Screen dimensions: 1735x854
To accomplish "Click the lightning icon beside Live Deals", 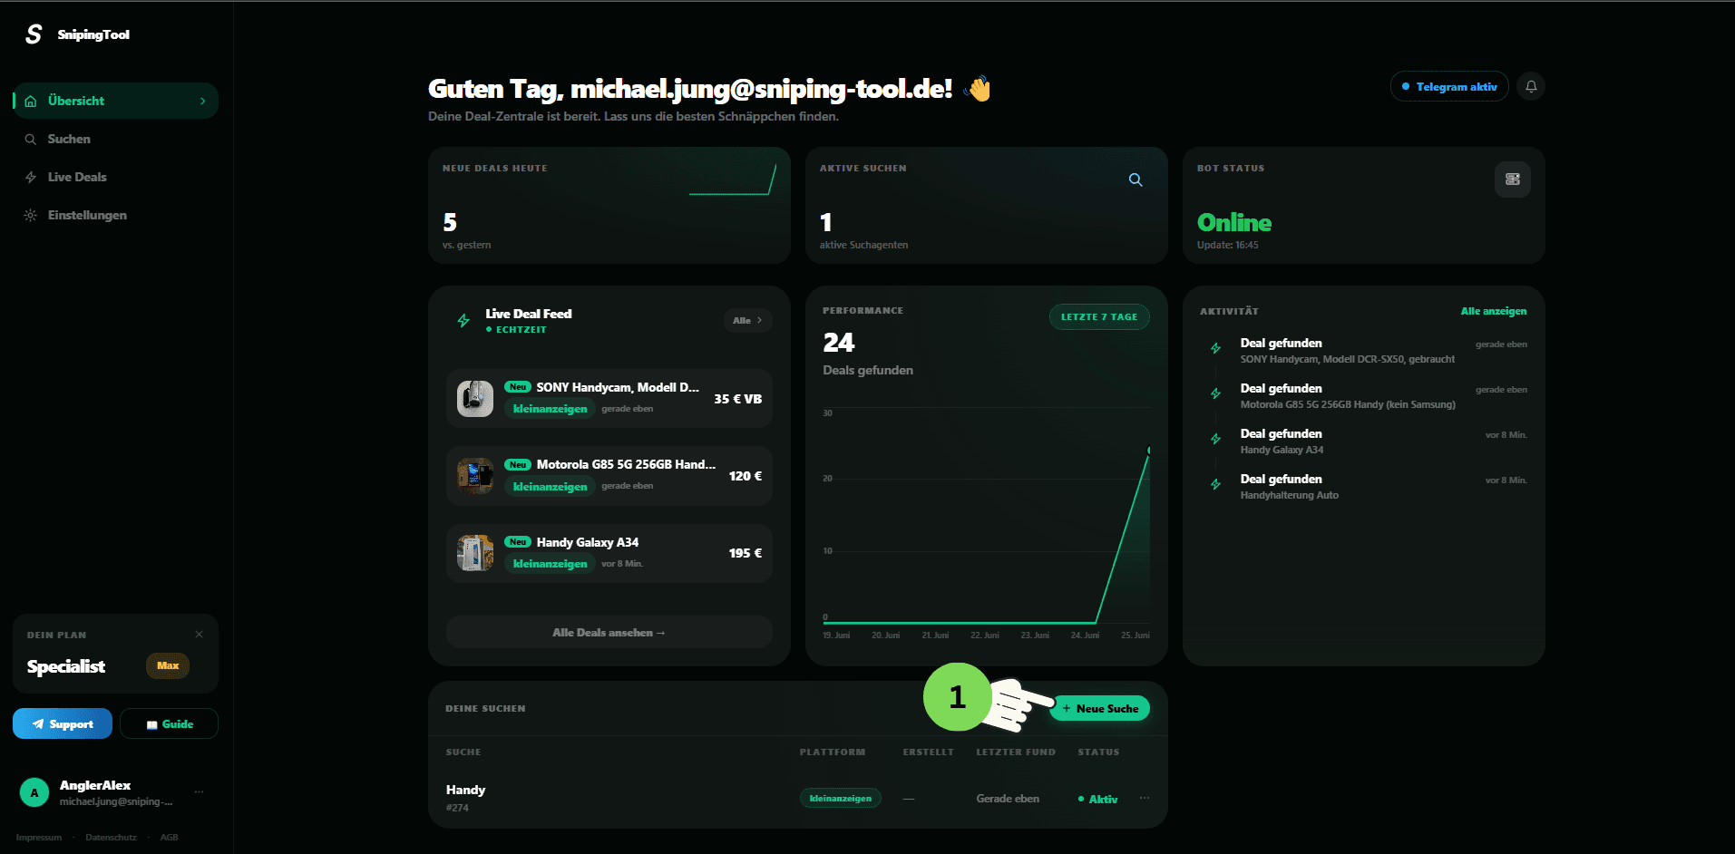I will point(31,177).
